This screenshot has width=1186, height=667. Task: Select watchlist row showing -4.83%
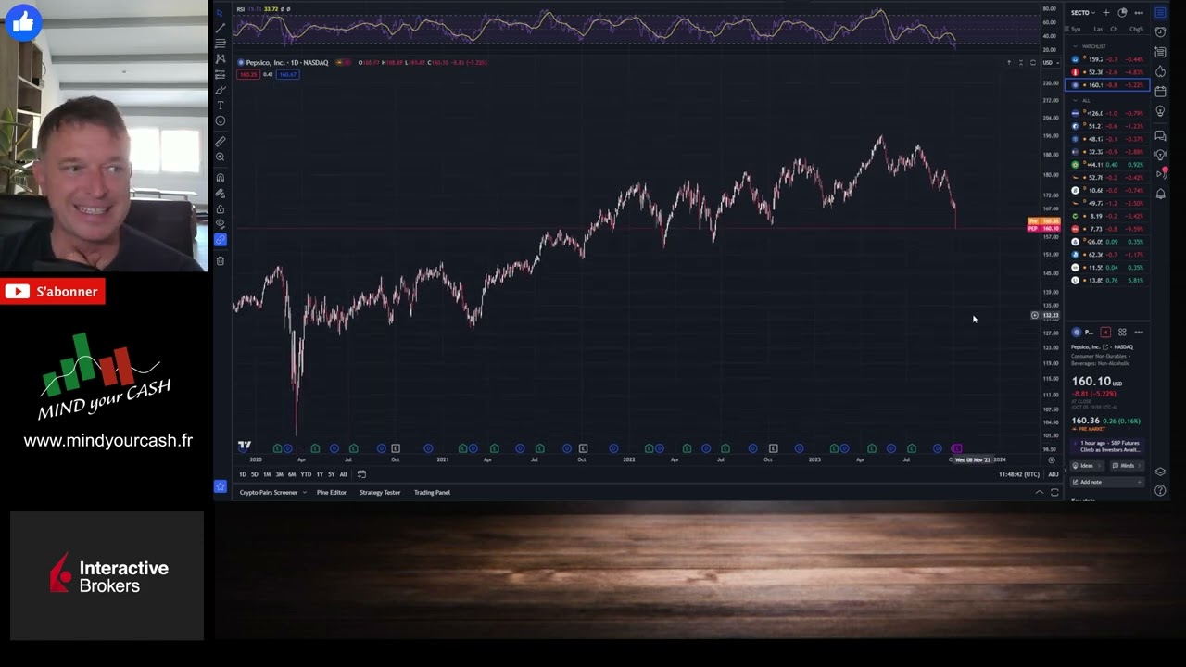tap(1108, 72)
